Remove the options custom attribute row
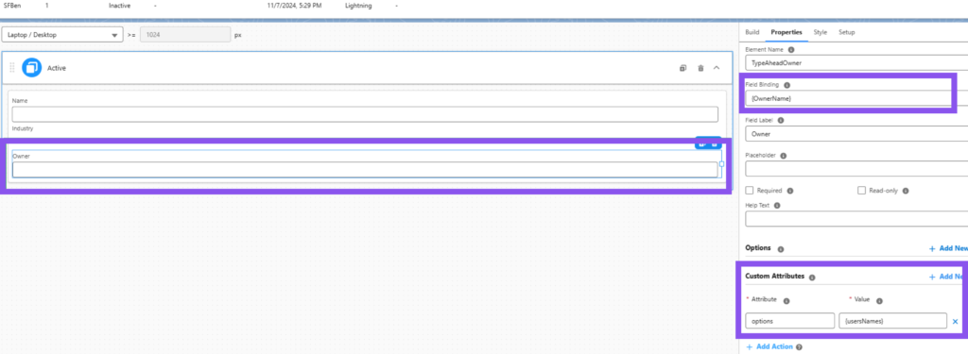The height and width of the screenshot is (354, 968). click(955, 321)
